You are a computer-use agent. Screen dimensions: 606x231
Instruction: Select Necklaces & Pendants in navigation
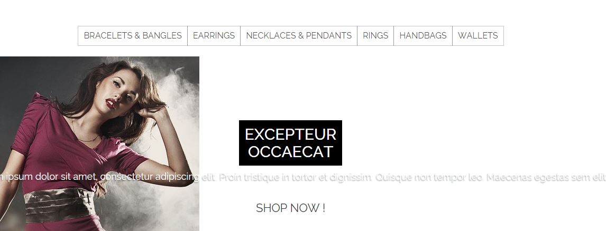click(x=299, y=36)
